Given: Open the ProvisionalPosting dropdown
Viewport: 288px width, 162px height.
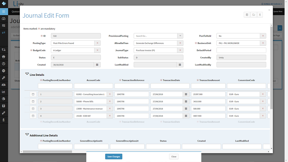Looking at the screenshot, I should [x=180, y=36].
